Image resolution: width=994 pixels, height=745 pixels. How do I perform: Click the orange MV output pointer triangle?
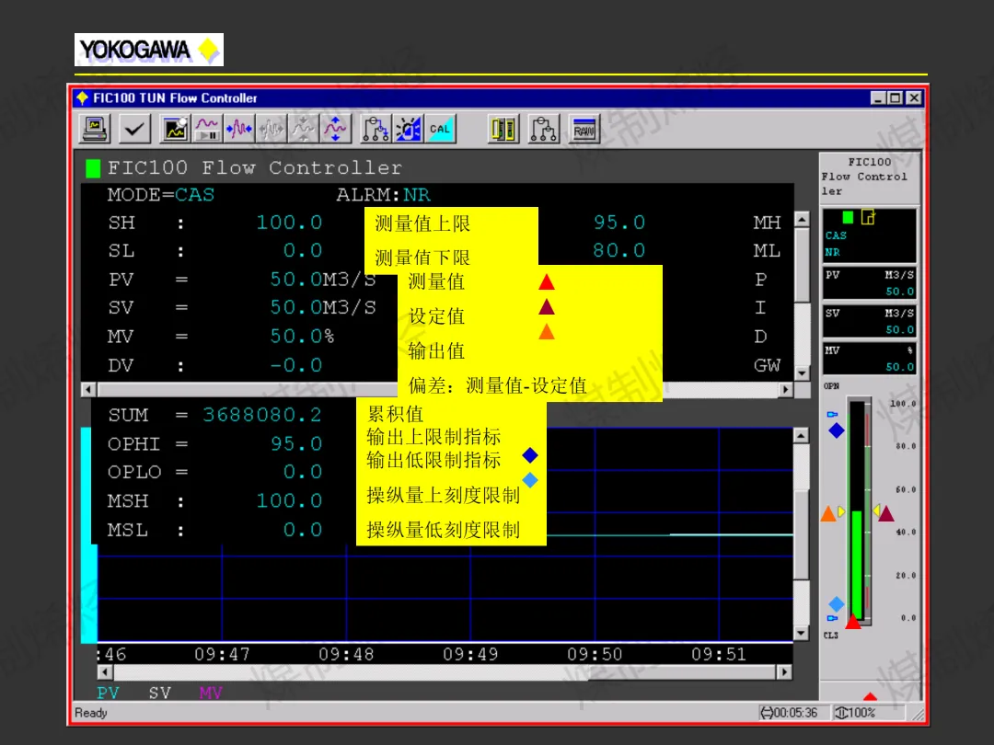pos(828,513)
